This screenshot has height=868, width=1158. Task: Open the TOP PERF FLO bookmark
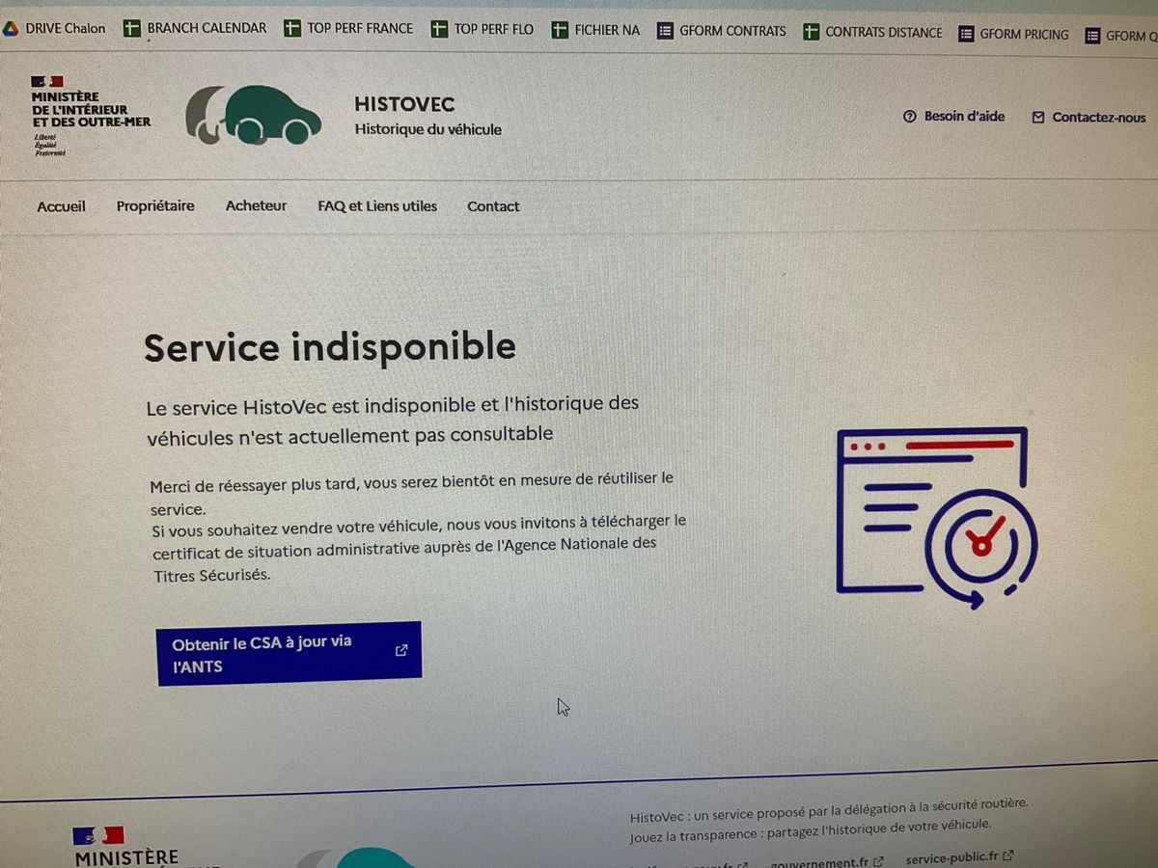click(482, 30)
